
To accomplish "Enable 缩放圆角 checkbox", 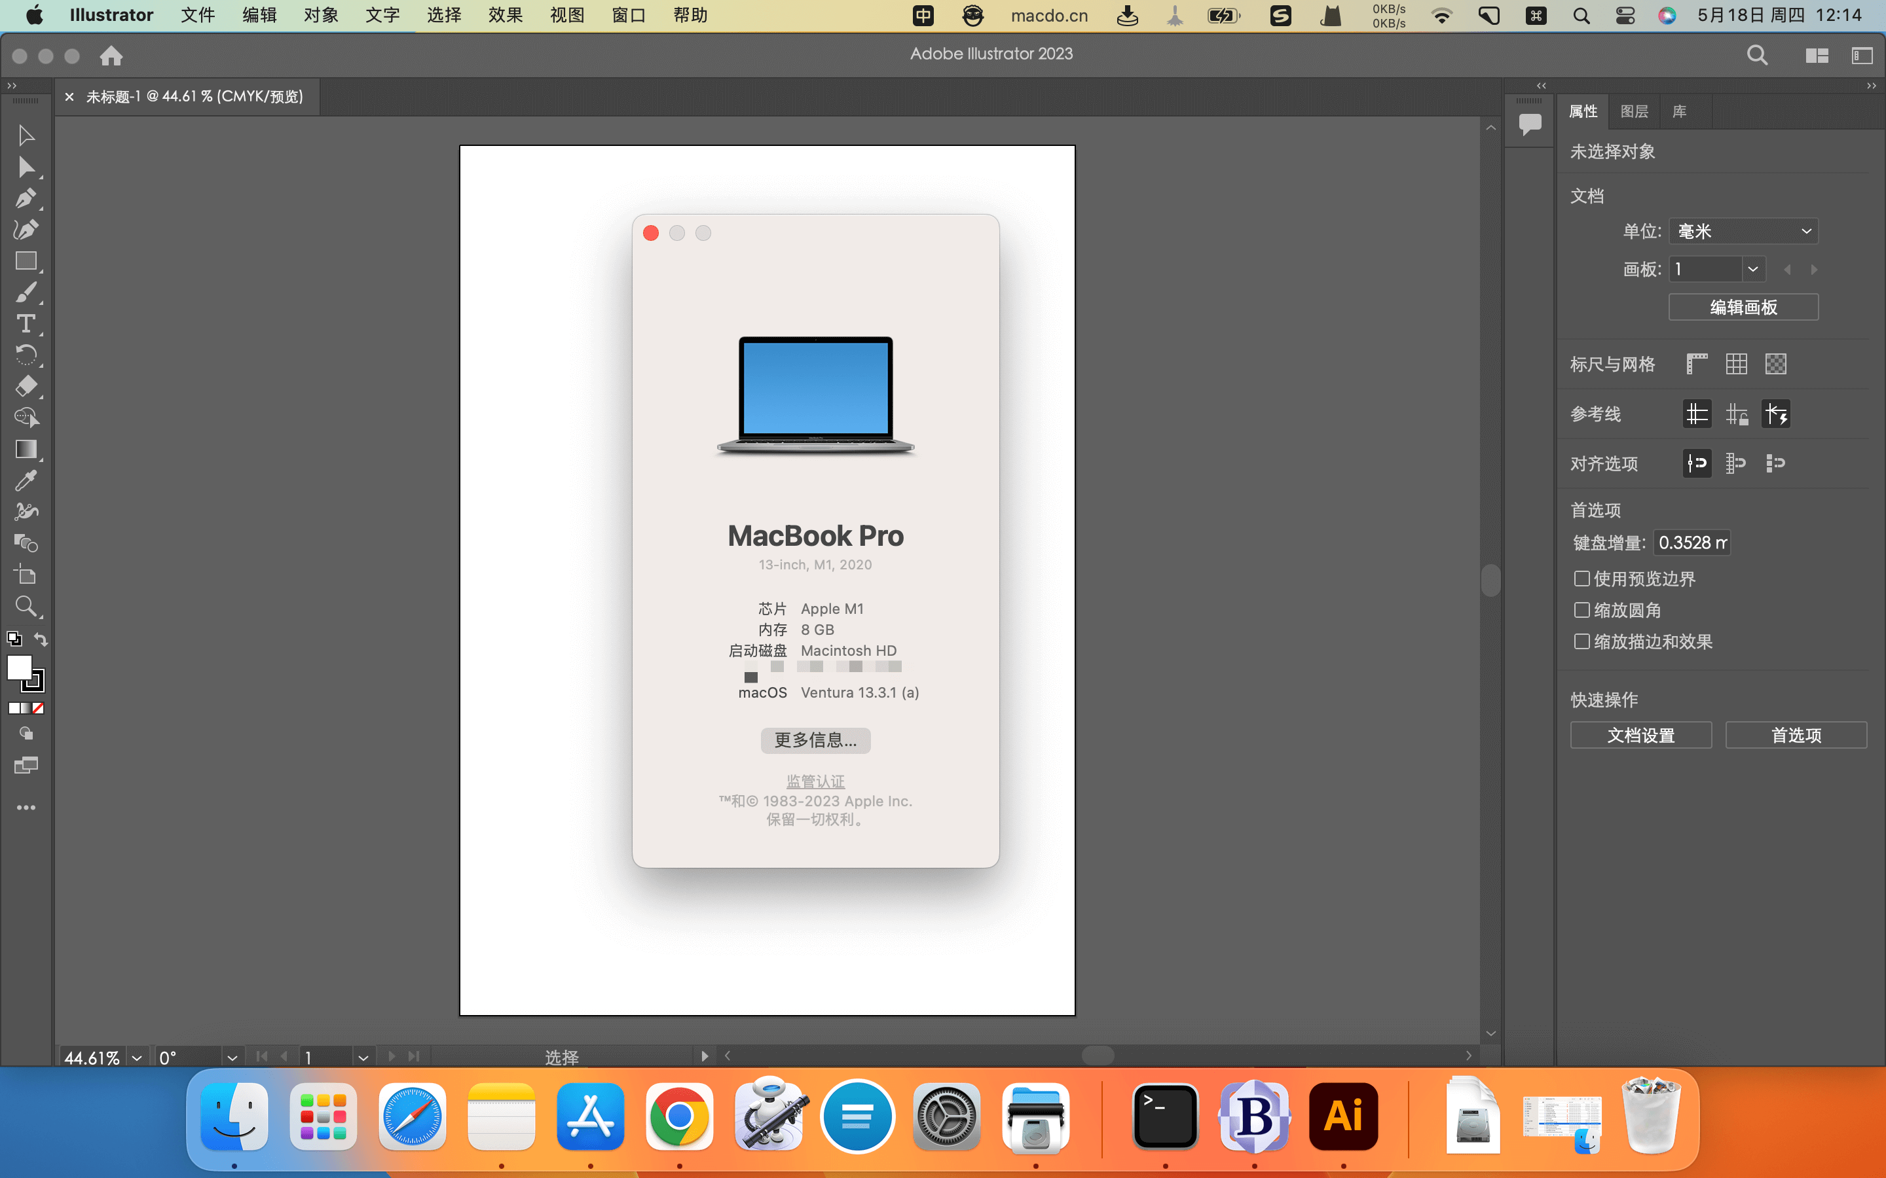I will click(x=1582, y=610).
